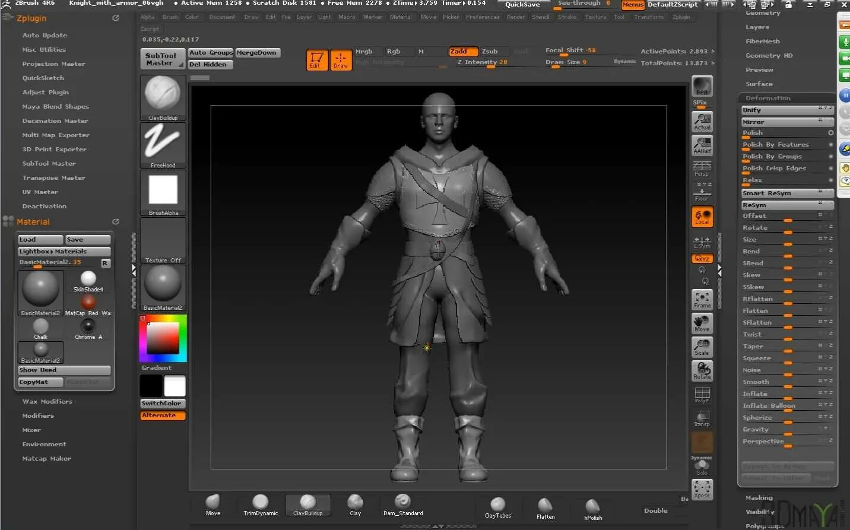The image size is (850, 530).
Task: Expand the Mixer section
Action: click(x=31, y=430)
